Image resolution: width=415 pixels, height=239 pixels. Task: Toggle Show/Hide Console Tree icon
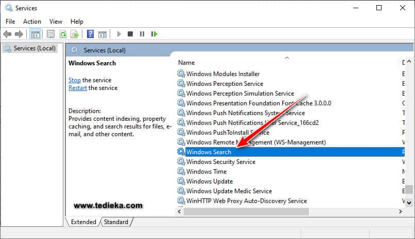coord(35,34)
